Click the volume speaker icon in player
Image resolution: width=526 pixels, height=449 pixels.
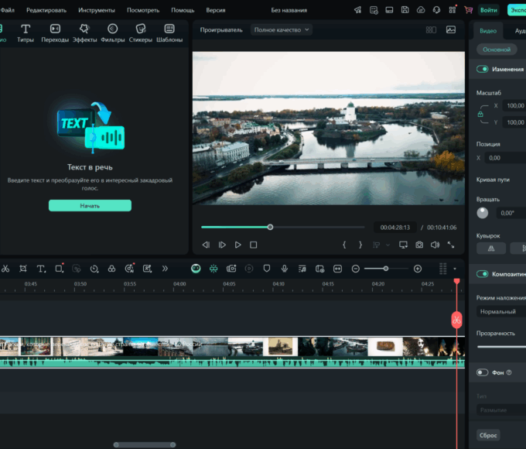[435, 245]
